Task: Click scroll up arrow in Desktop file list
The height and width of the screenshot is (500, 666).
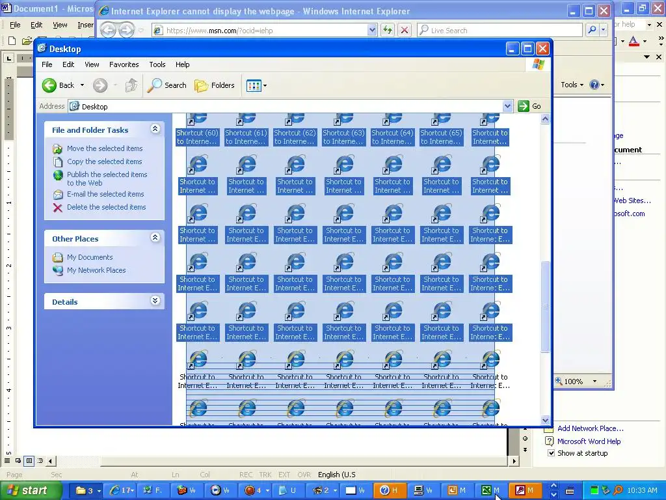Action: [546, 119]
